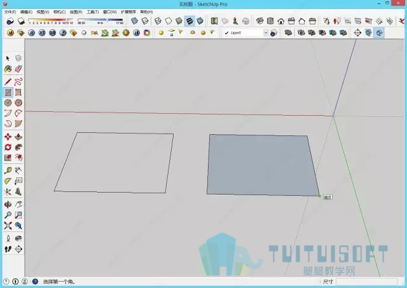Open the 编辑(E) menu
This screenshot has height=288, width=407.
tap(26, 12)
